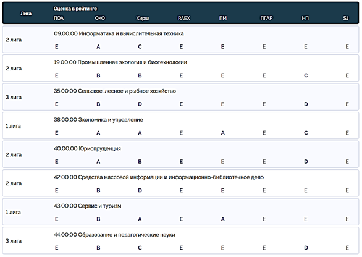This screenshot has width=362, height=257.
Task: Click ОКО grade A in Экономика row
Action: pyautogui.click(x=98, y=133)
